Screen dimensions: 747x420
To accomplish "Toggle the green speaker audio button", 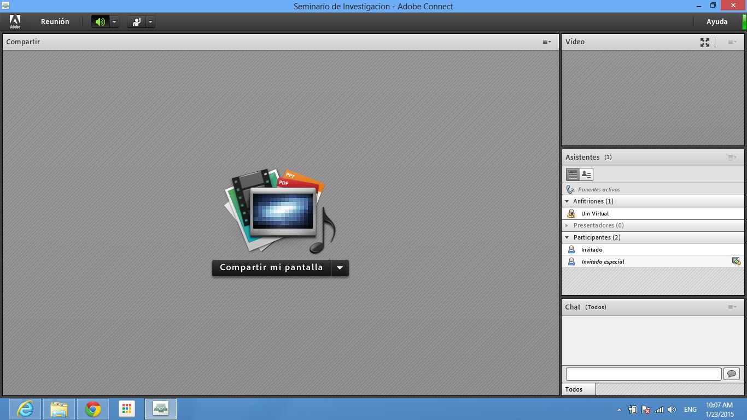I will [x=100, y=22].
